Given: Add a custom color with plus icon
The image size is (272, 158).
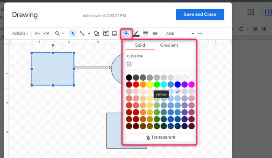Looking at the screenshot, I should pyautogui.click(x=129, y=64).
